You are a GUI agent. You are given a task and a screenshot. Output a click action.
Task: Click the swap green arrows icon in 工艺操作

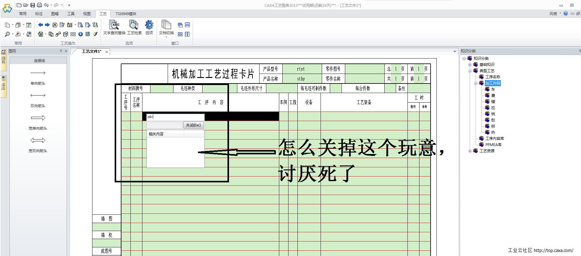click(x=95, y=25)
